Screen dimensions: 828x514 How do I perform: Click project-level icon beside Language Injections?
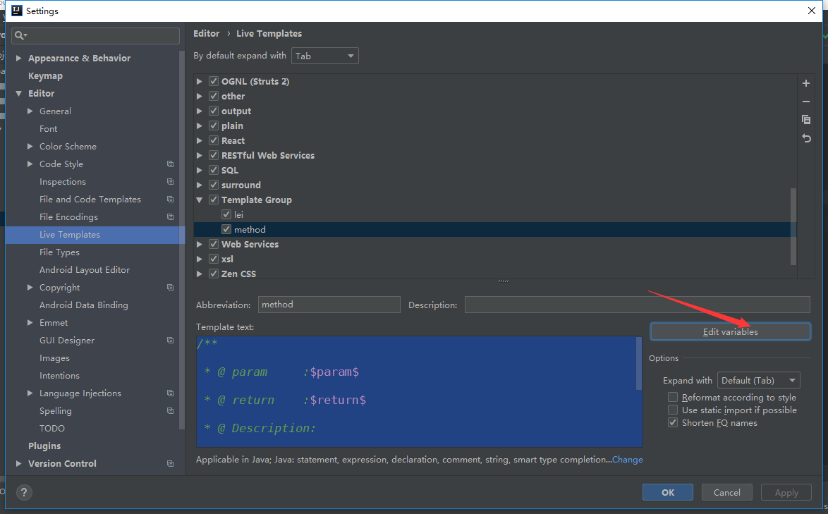point(170,393)
